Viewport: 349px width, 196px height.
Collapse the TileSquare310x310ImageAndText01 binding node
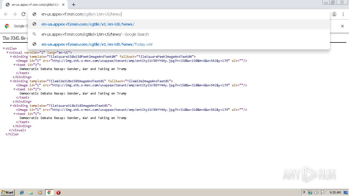[x=11, y=106]
